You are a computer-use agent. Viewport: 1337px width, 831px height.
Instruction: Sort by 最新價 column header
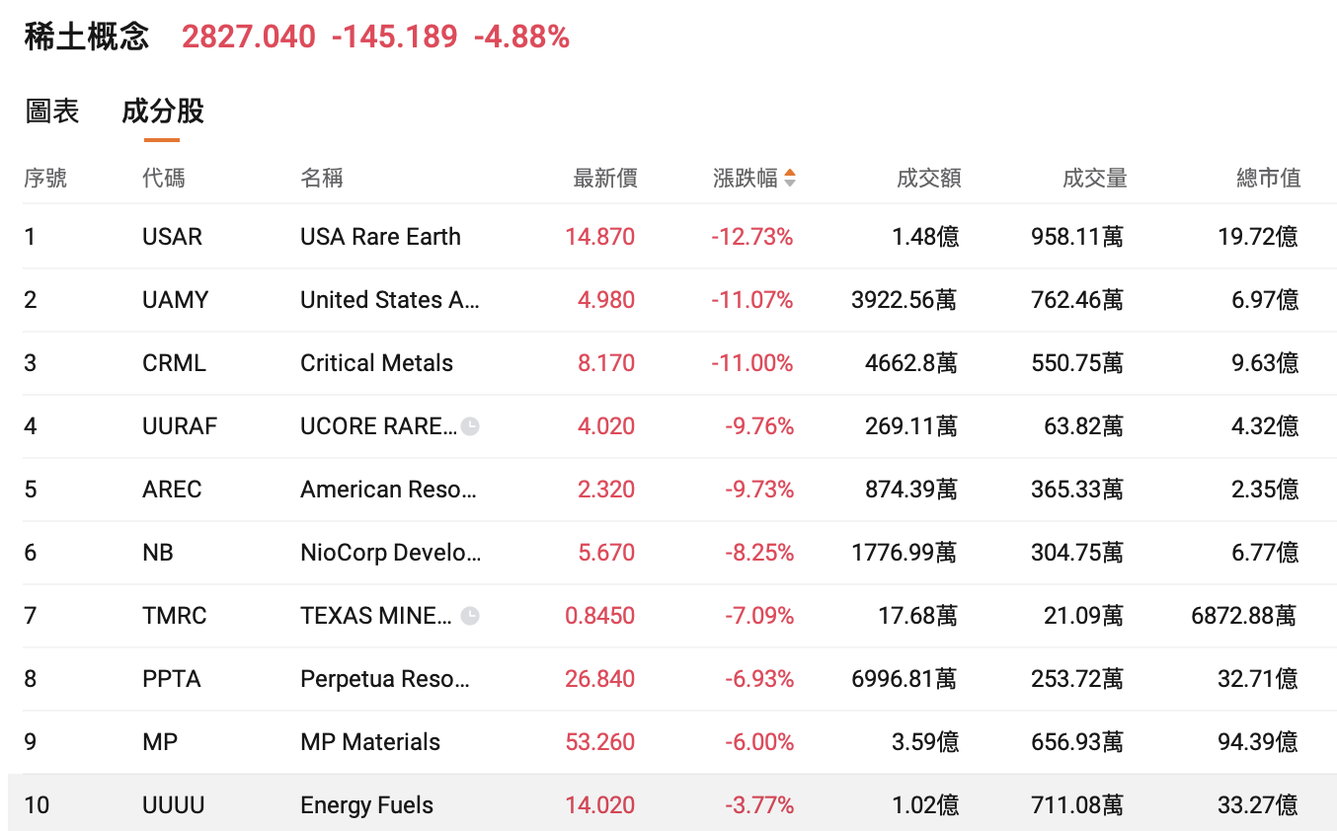click(604, 179)
